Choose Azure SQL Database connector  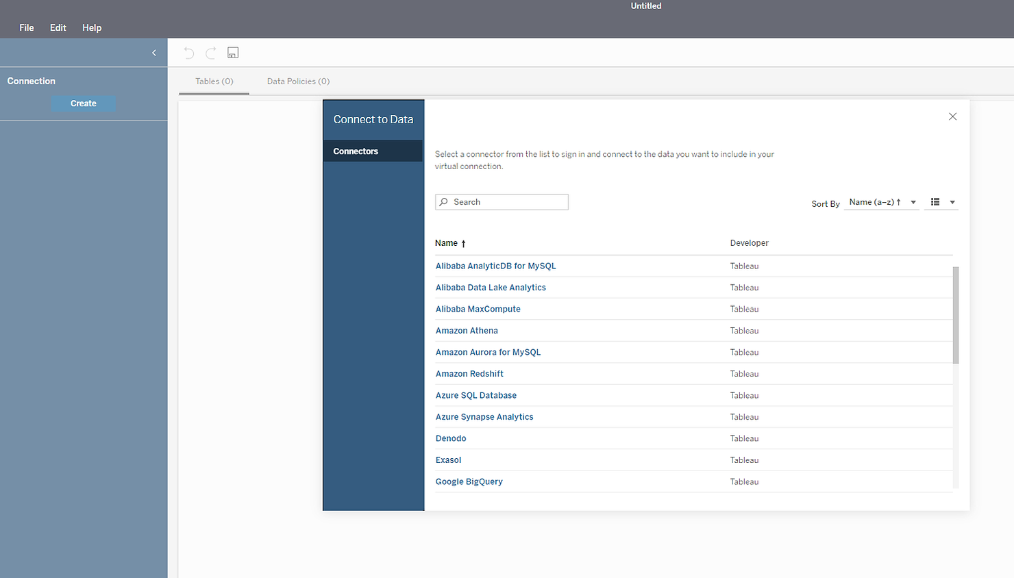tap(476, 395)
